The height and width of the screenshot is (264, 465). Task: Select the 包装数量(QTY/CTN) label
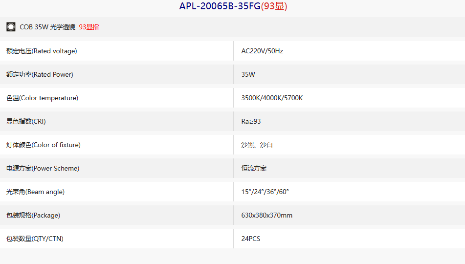[x=35, y=239]
